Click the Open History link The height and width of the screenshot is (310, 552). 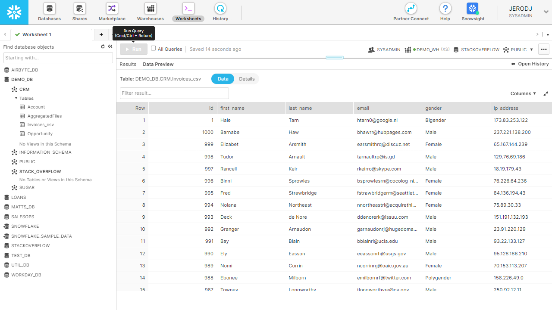[x=530, y=64]
